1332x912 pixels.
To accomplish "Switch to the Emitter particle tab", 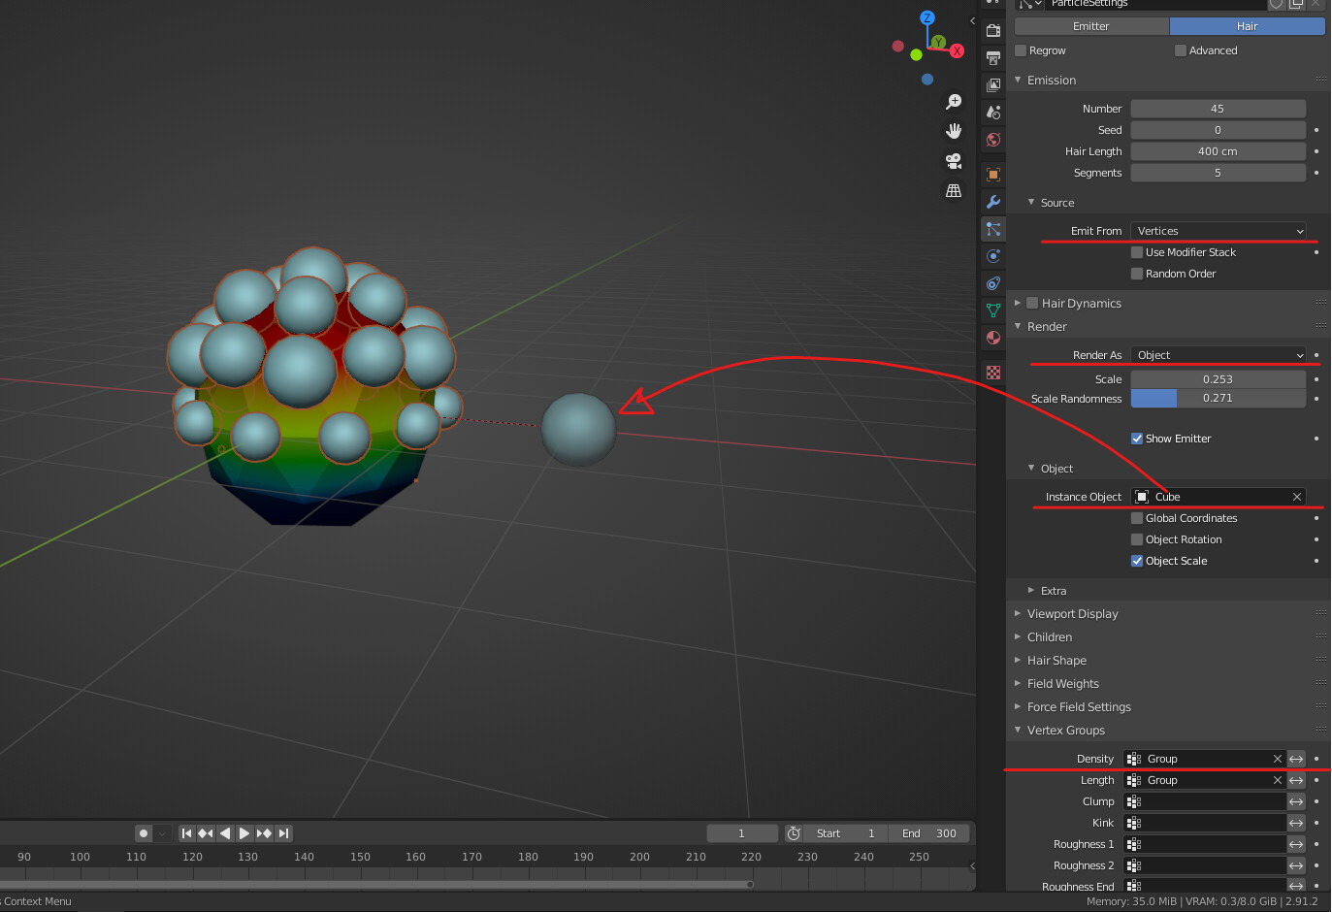I will tap(1091, 26).
